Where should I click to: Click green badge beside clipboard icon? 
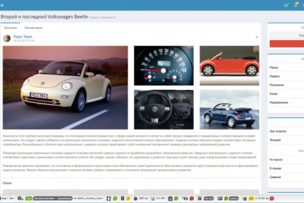coord(176,198)
